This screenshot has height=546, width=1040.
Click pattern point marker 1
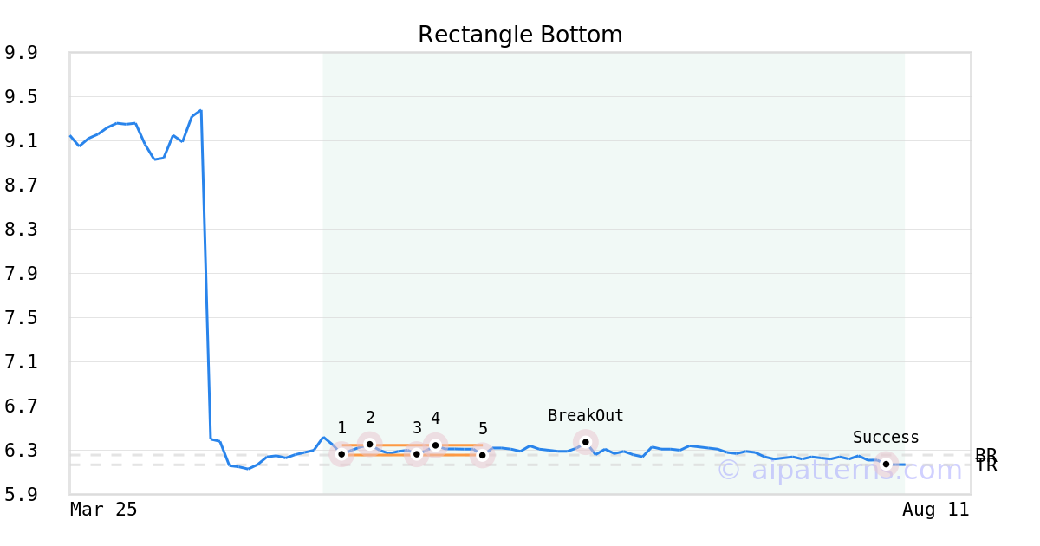[x=341, y=454]
